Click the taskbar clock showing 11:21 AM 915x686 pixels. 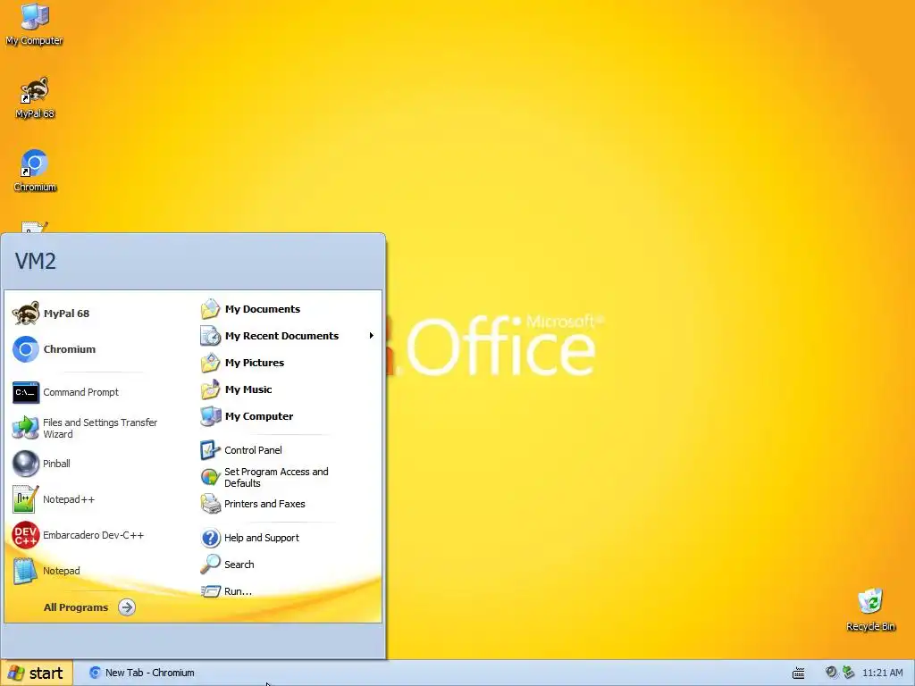pos(882,673)
